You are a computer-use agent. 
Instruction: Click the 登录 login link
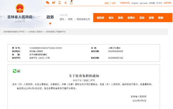(x=107, y=3)
